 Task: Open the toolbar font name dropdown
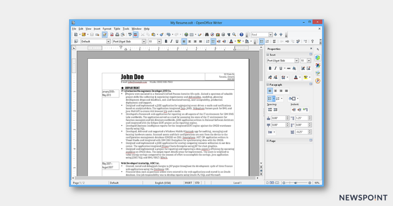point(144,42)
